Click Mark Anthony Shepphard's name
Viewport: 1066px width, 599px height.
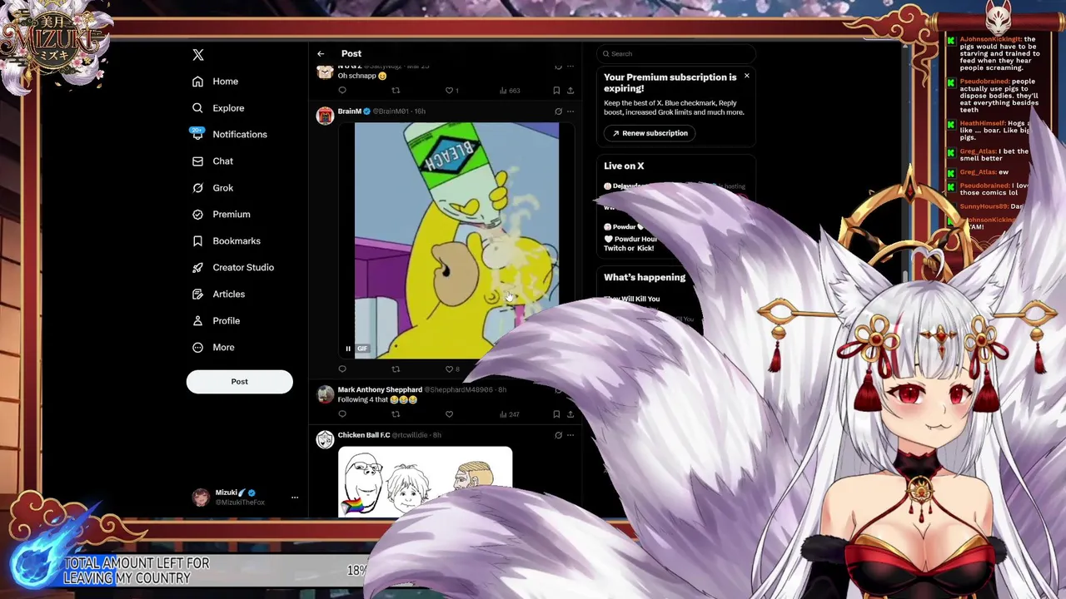coord(380,390)
